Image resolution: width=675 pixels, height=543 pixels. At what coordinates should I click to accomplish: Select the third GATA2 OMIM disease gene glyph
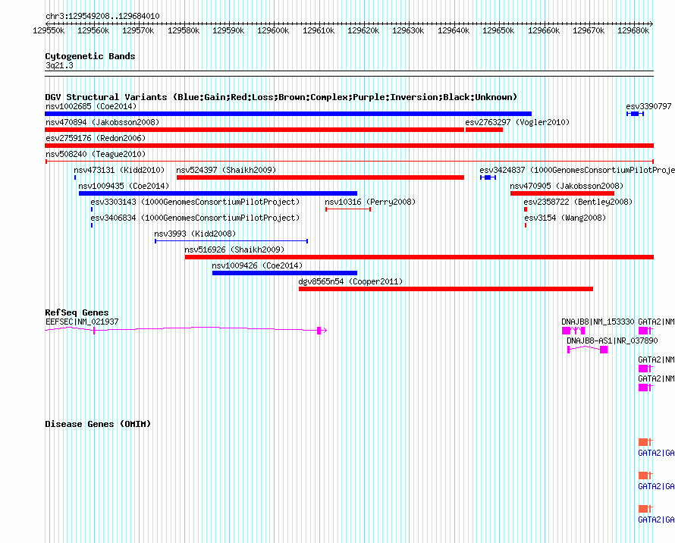[x=645, y=509]
